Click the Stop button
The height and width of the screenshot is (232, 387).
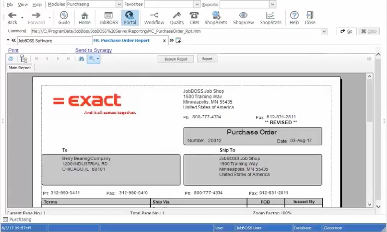click(x=369, y=31)
